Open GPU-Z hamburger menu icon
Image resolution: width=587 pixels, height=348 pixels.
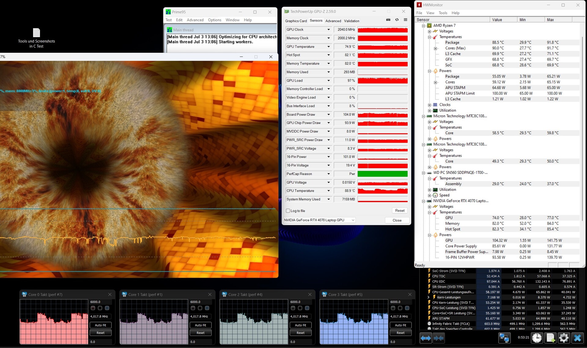pyautogui.click(x=405, y=20)
